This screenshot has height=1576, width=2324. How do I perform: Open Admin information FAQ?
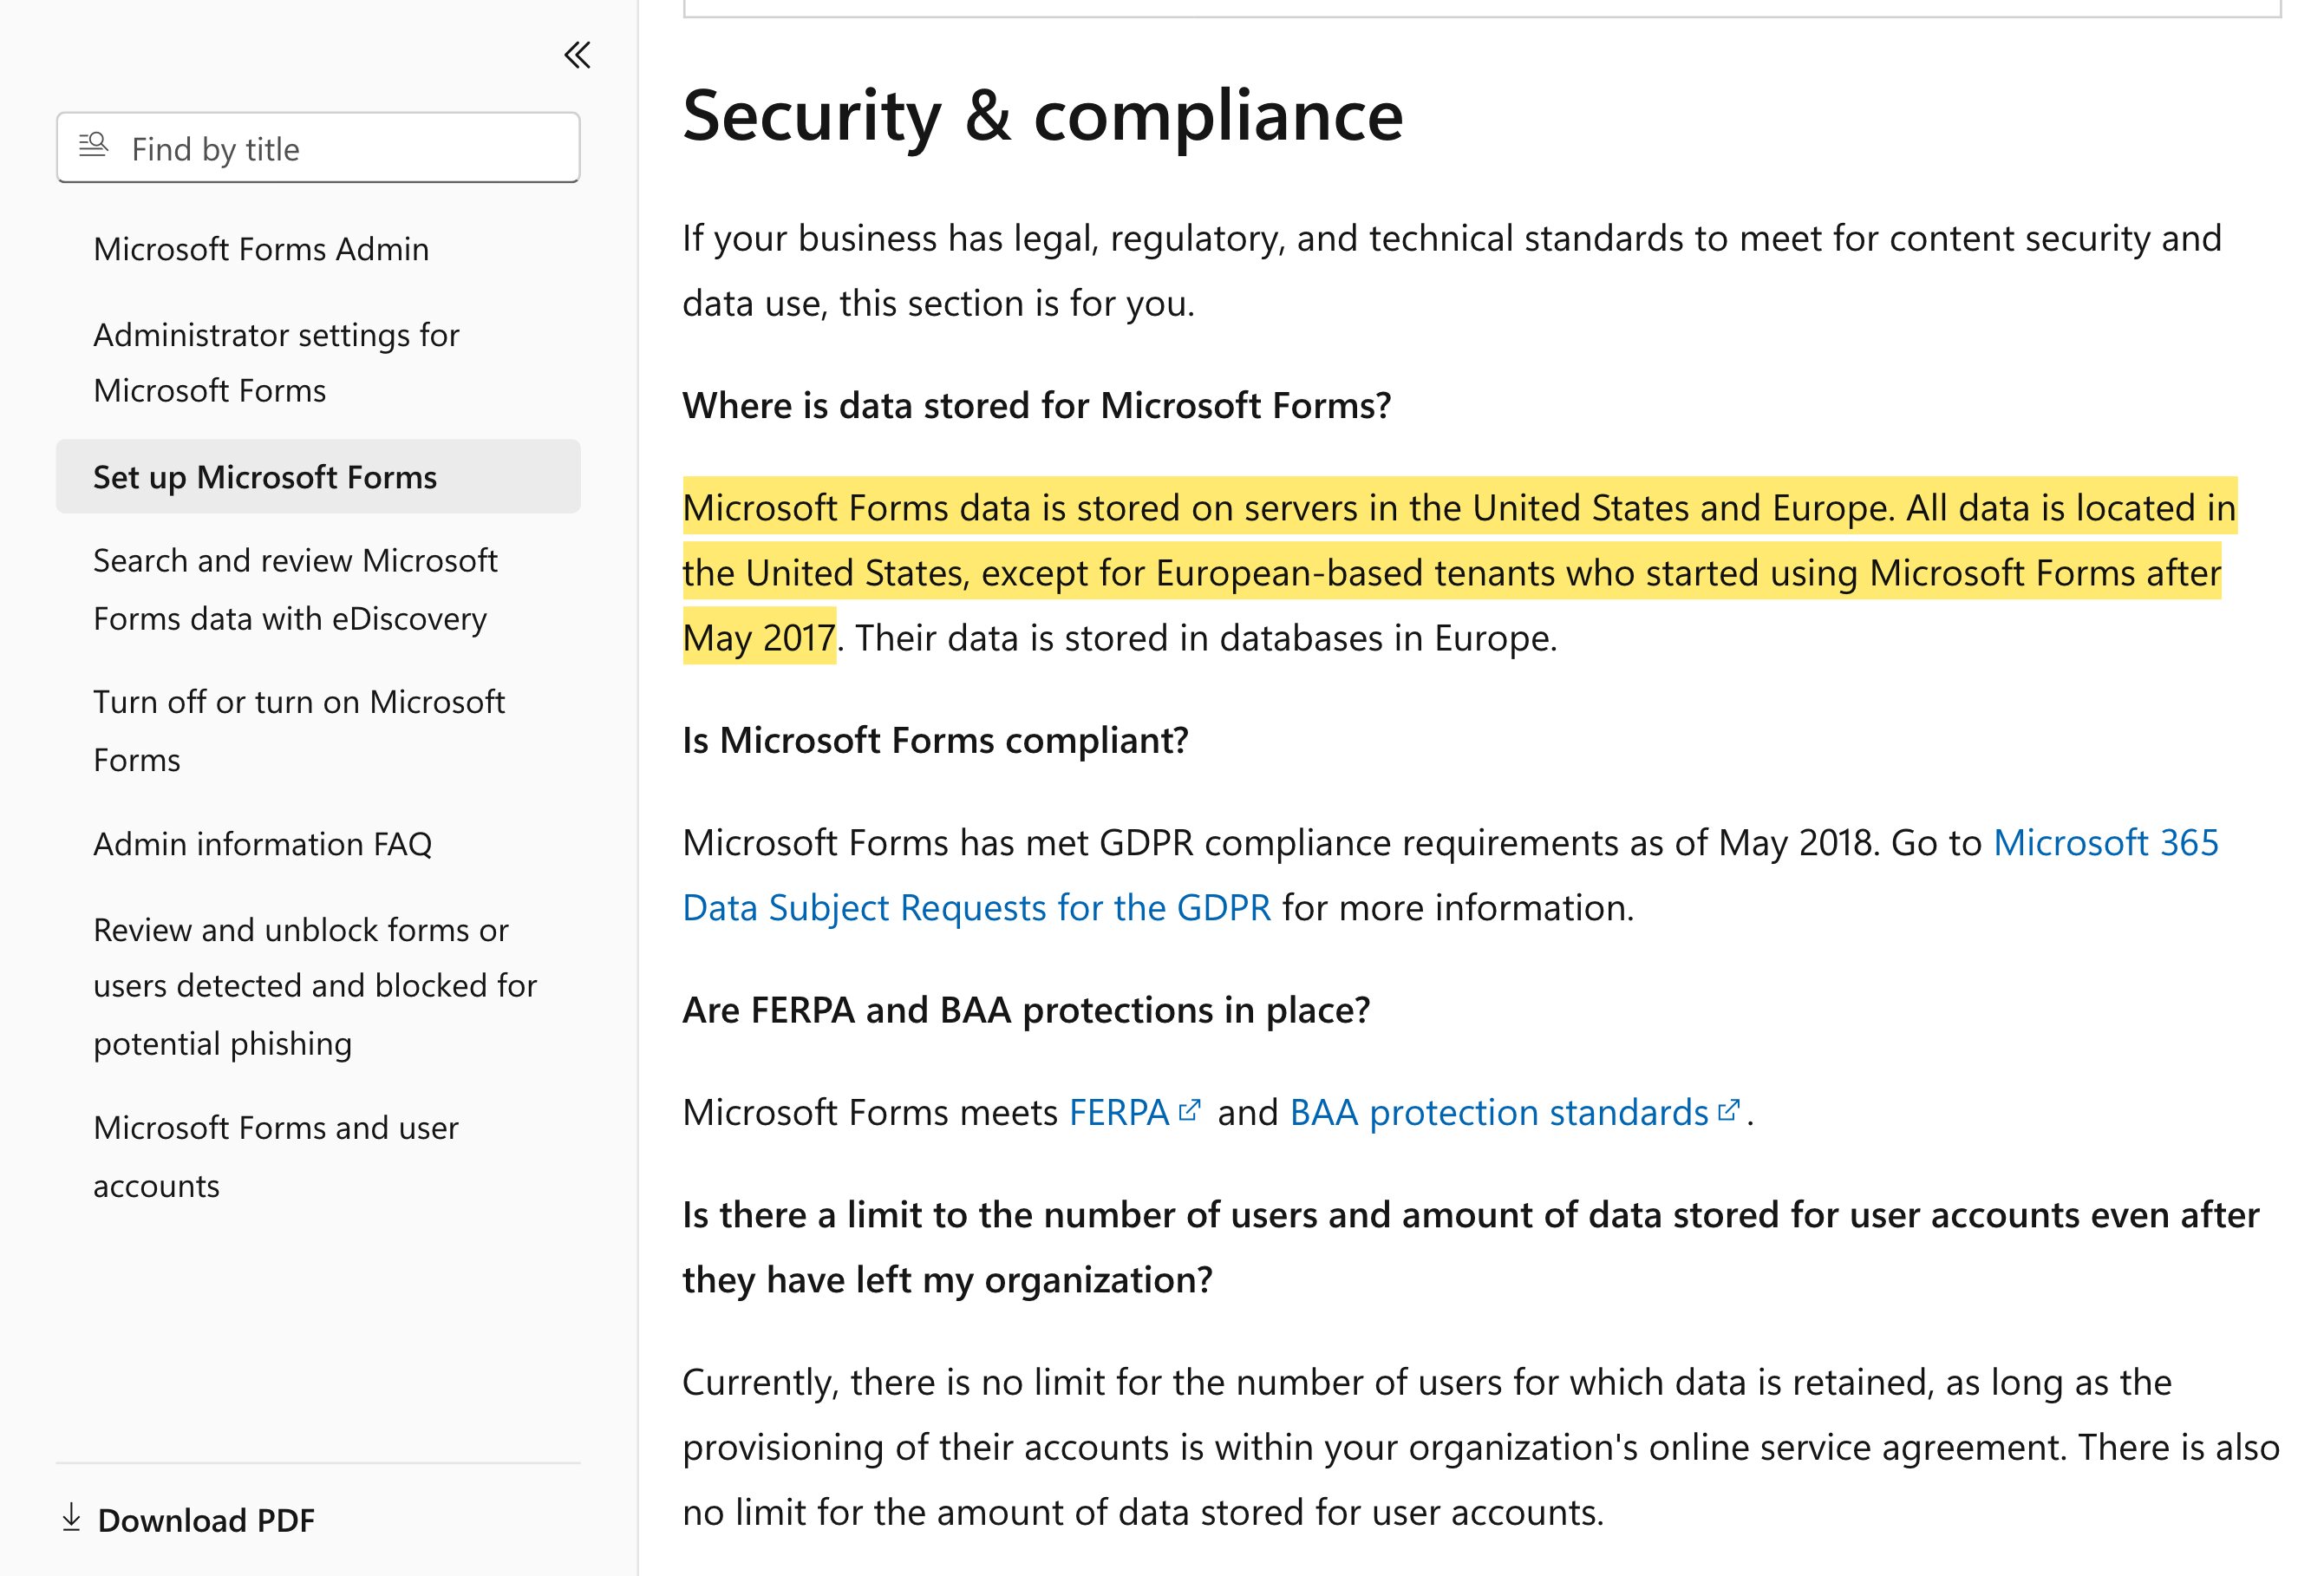[262, 844]
